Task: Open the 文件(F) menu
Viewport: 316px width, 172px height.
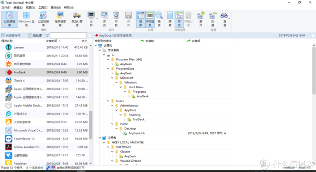Action: (6, 7)
